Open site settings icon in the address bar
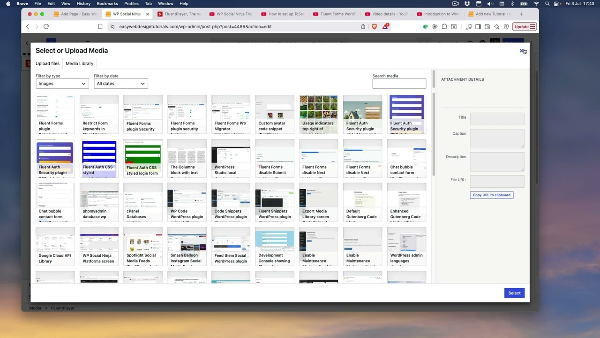The width and height of the screenshot is (600, 338). pyautogui.click(x=112, y=27)
